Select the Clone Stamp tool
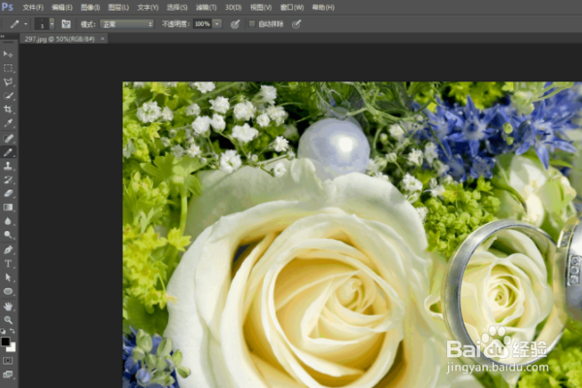 pyautogui.click(x=8, y=166)
